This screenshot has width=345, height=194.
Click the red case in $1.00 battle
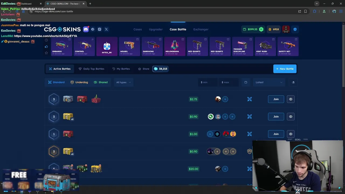coord(68,134)
